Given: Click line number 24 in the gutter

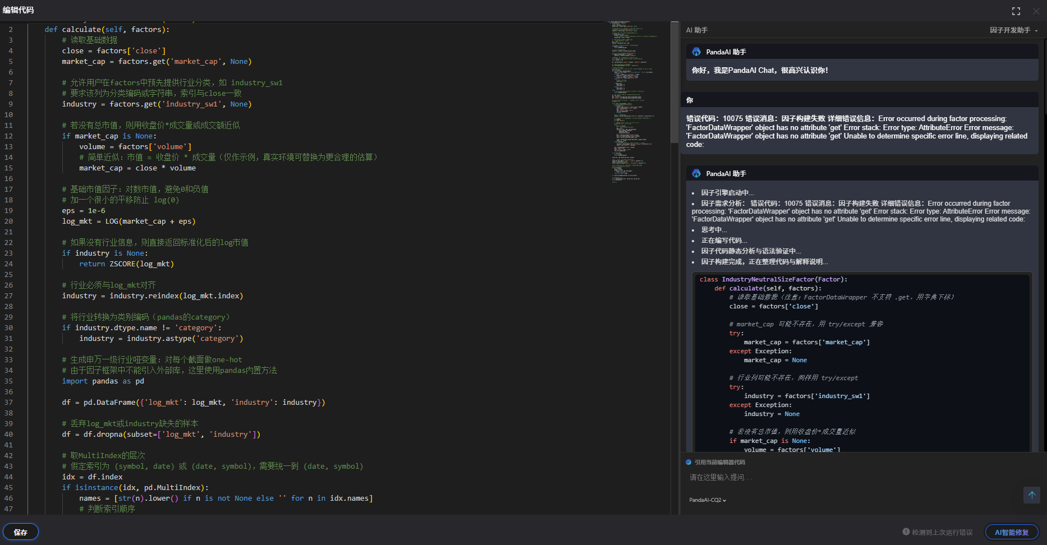Looking at the screenshot, I should coord(8,264).
